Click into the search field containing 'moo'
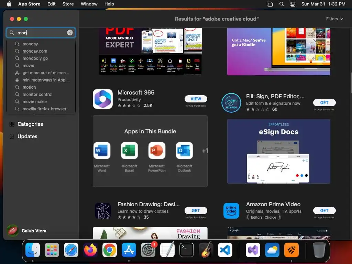The image size is (352, 264). [42, 33]
